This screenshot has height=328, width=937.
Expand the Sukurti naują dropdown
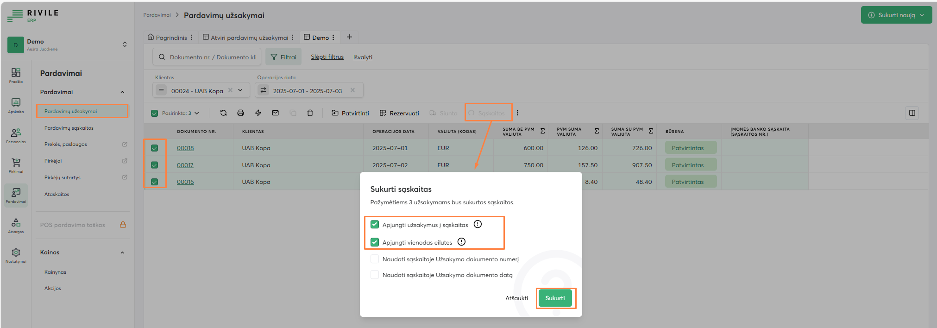pyautogui.click(x=922, y=15)
